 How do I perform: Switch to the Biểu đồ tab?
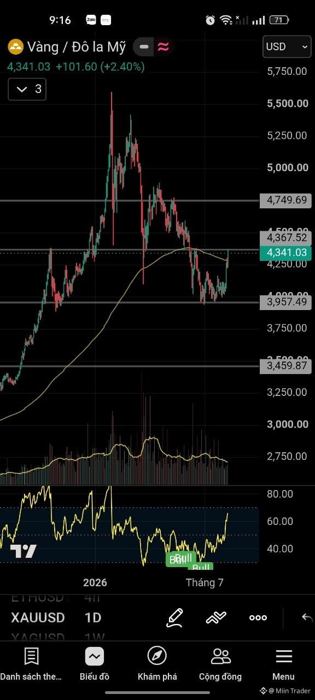click(x=95, y=664)
